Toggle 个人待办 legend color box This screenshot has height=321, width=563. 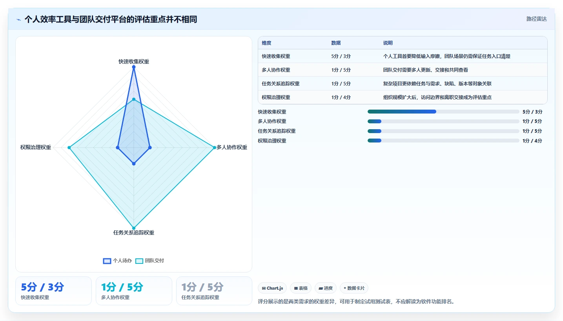click(x=107, y=261)
